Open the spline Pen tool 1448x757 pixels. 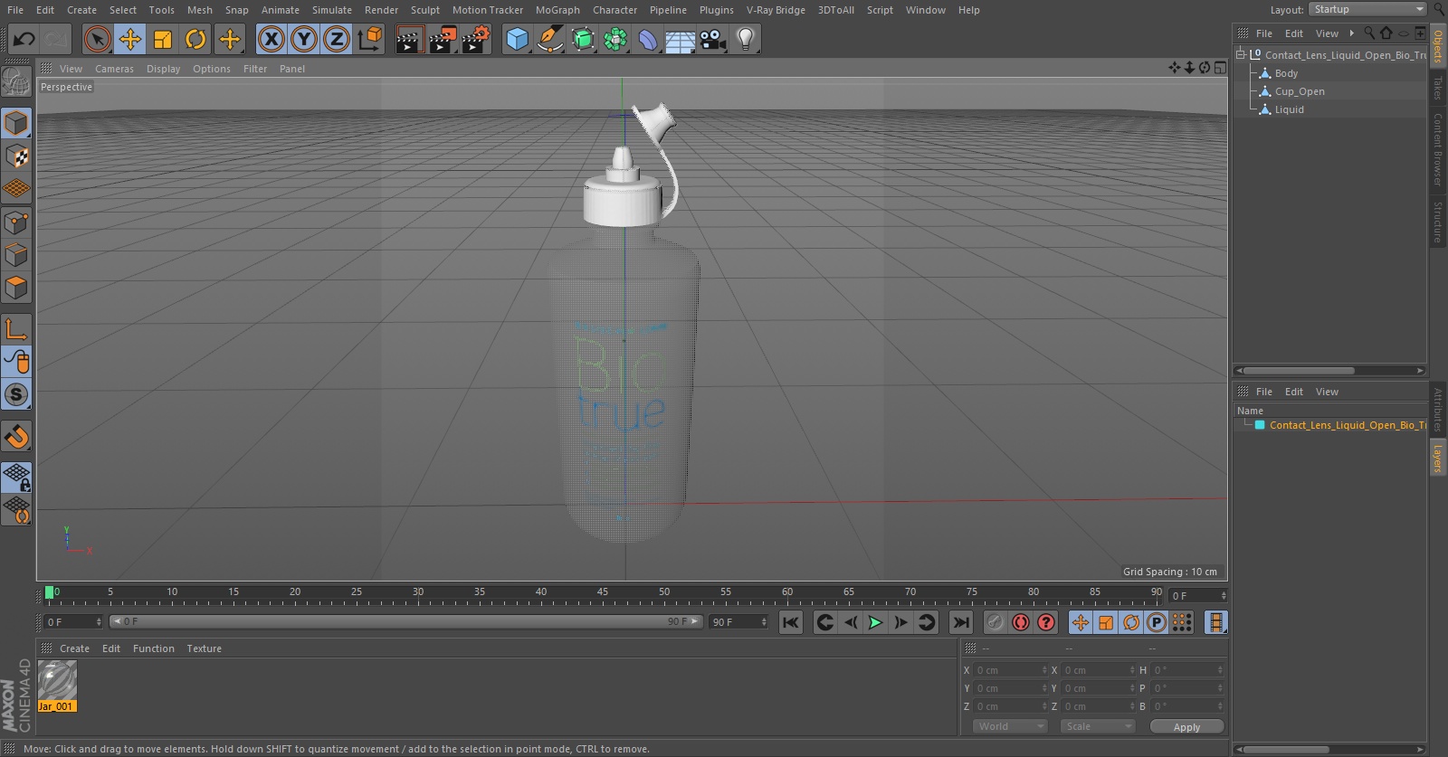549,39
